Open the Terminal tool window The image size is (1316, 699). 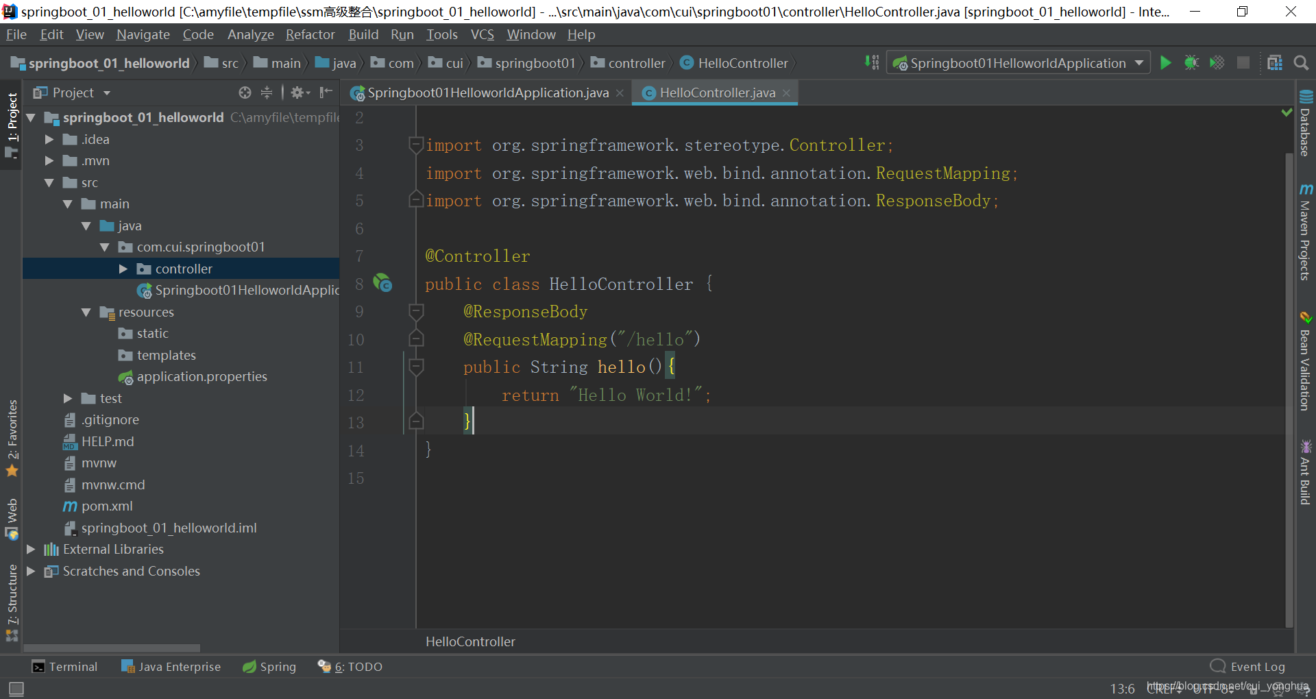(65, 667)
